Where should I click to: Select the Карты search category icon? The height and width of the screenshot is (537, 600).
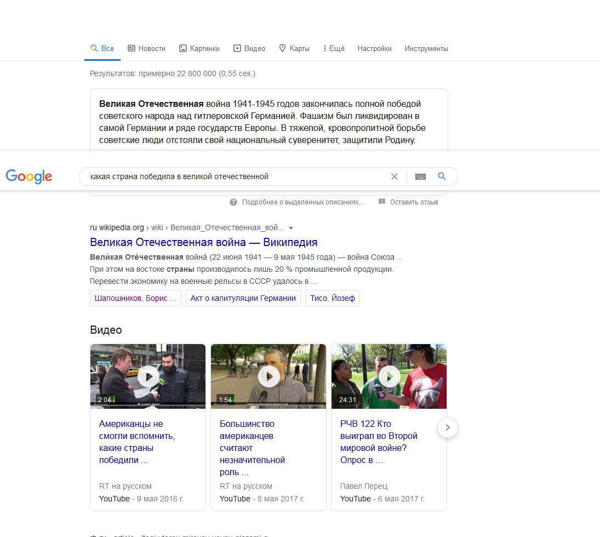pos(282,48)
